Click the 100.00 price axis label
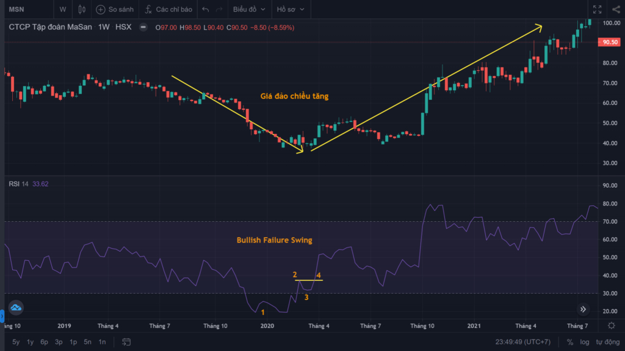 (x=612, y=23)
